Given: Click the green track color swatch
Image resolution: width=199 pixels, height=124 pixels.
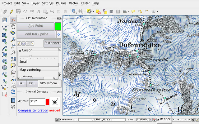Looking at the screenshot, I should (58, 26).
